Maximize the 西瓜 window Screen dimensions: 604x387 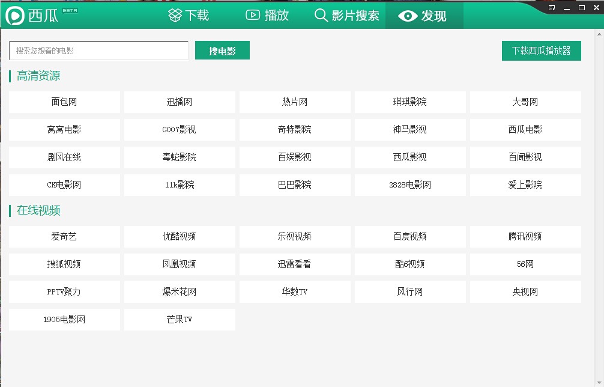582,8
